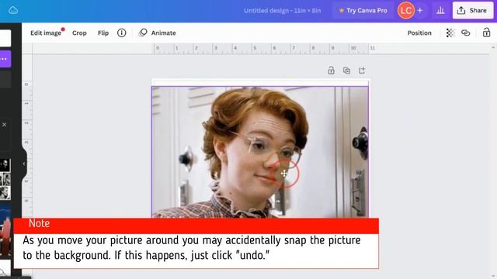Duplicate page using icon above canvas
Viewport: 497px width, 279px height.
click(x=346, y=71)
